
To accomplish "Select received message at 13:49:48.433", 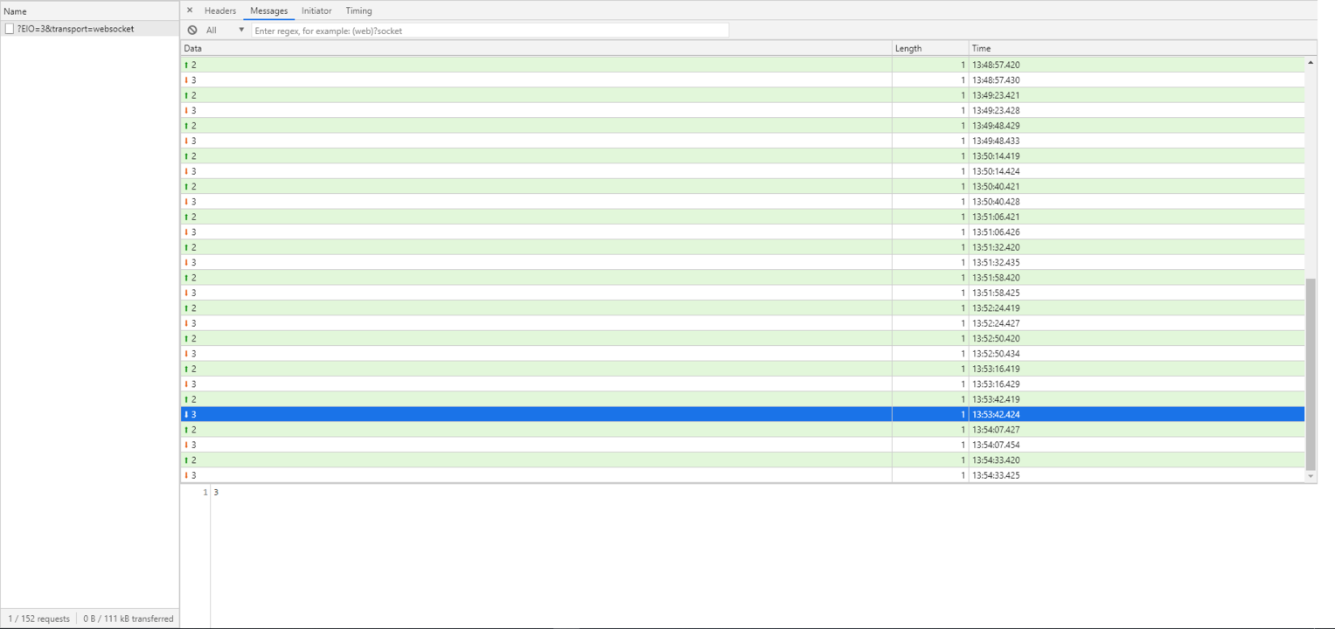I will pos(742,141).
